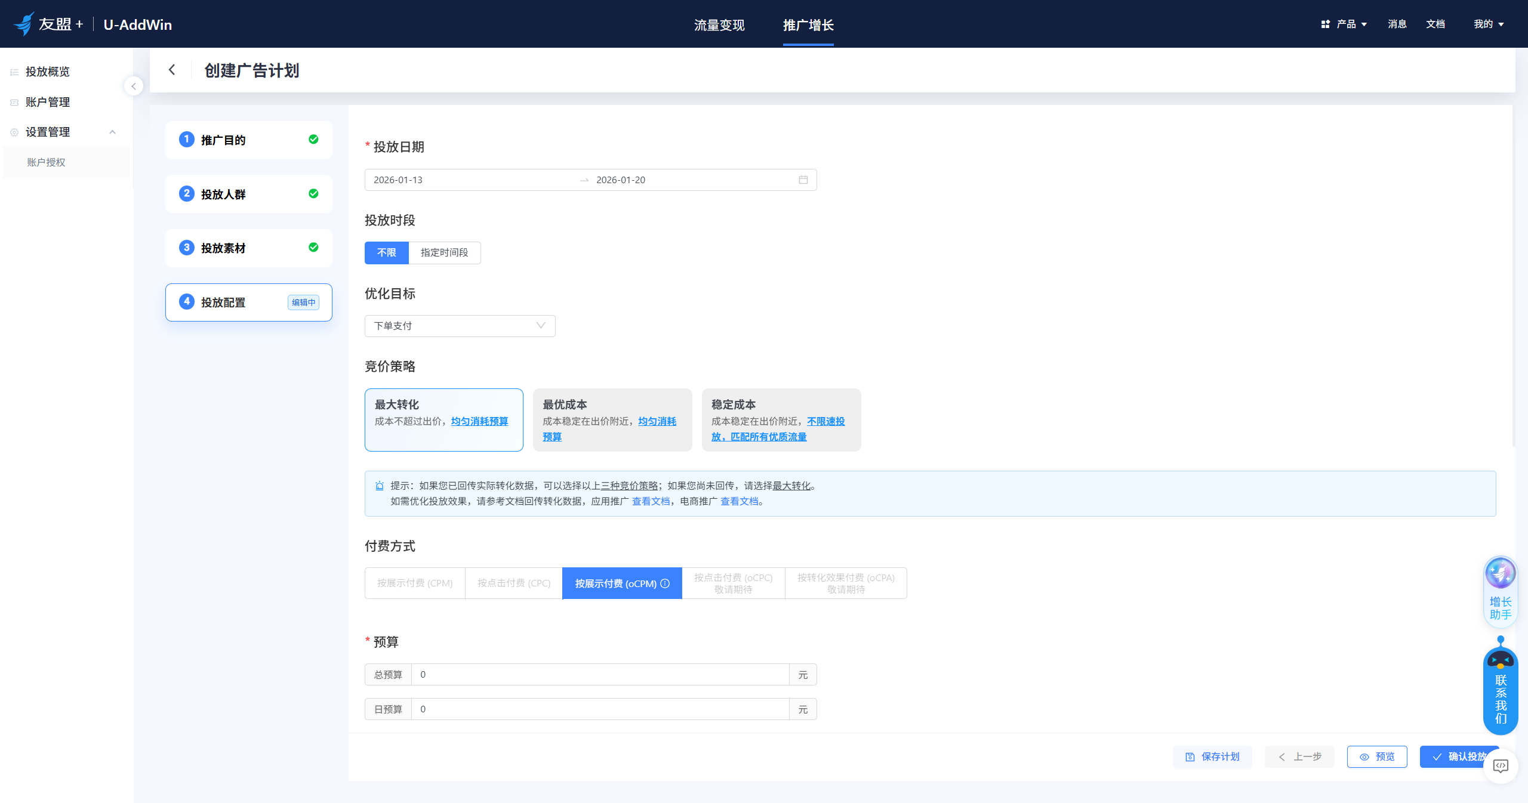This screenshot has height=803, width=1528.
Task: Click the 总预算 input field
Action: click(x=600, y=675)
